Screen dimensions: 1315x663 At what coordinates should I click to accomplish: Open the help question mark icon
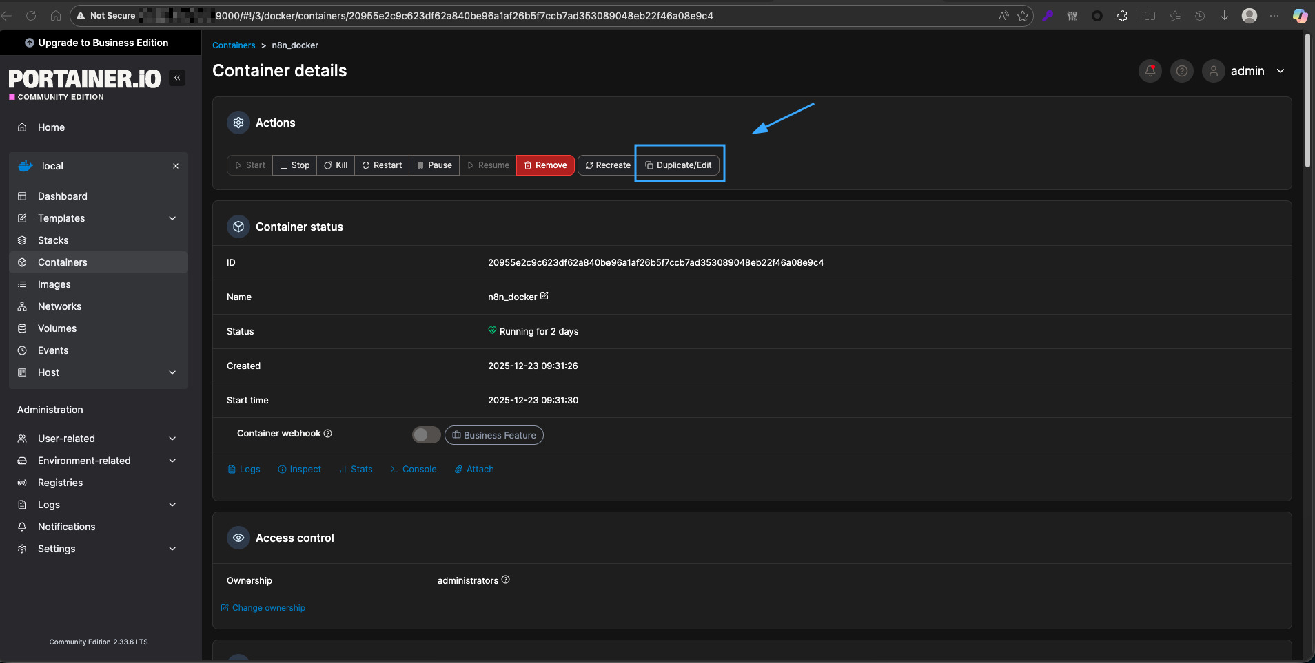point(1181,71)
